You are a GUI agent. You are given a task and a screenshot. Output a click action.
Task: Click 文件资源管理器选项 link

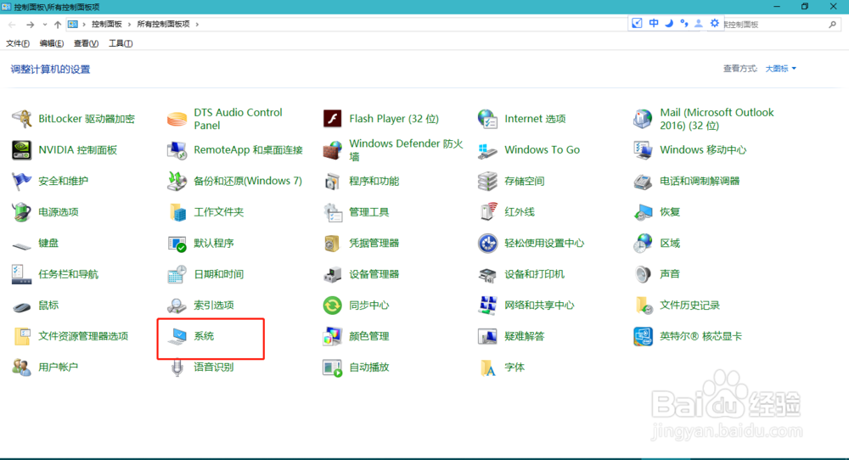pyautogui.click(x=83, y=336)
